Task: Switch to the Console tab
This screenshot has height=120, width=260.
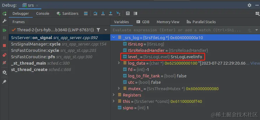Action: [43, 14]
